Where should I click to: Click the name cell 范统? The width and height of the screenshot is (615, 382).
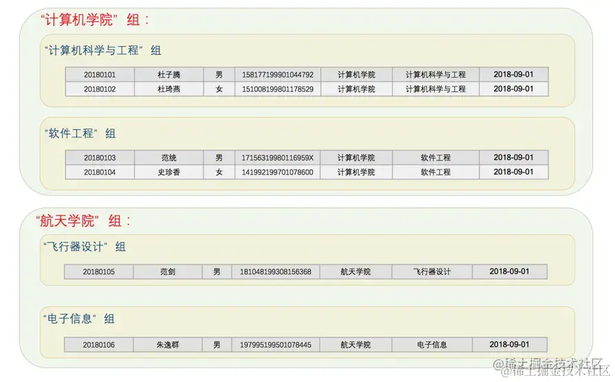(x=169, y=157)
